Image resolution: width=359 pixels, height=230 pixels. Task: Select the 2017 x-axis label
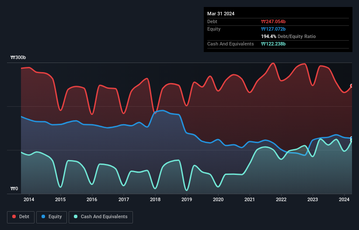click(124, 199)
